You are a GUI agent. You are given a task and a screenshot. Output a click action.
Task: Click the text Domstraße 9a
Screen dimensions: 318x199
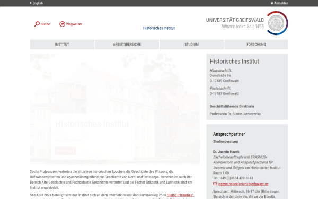(220, 75)
